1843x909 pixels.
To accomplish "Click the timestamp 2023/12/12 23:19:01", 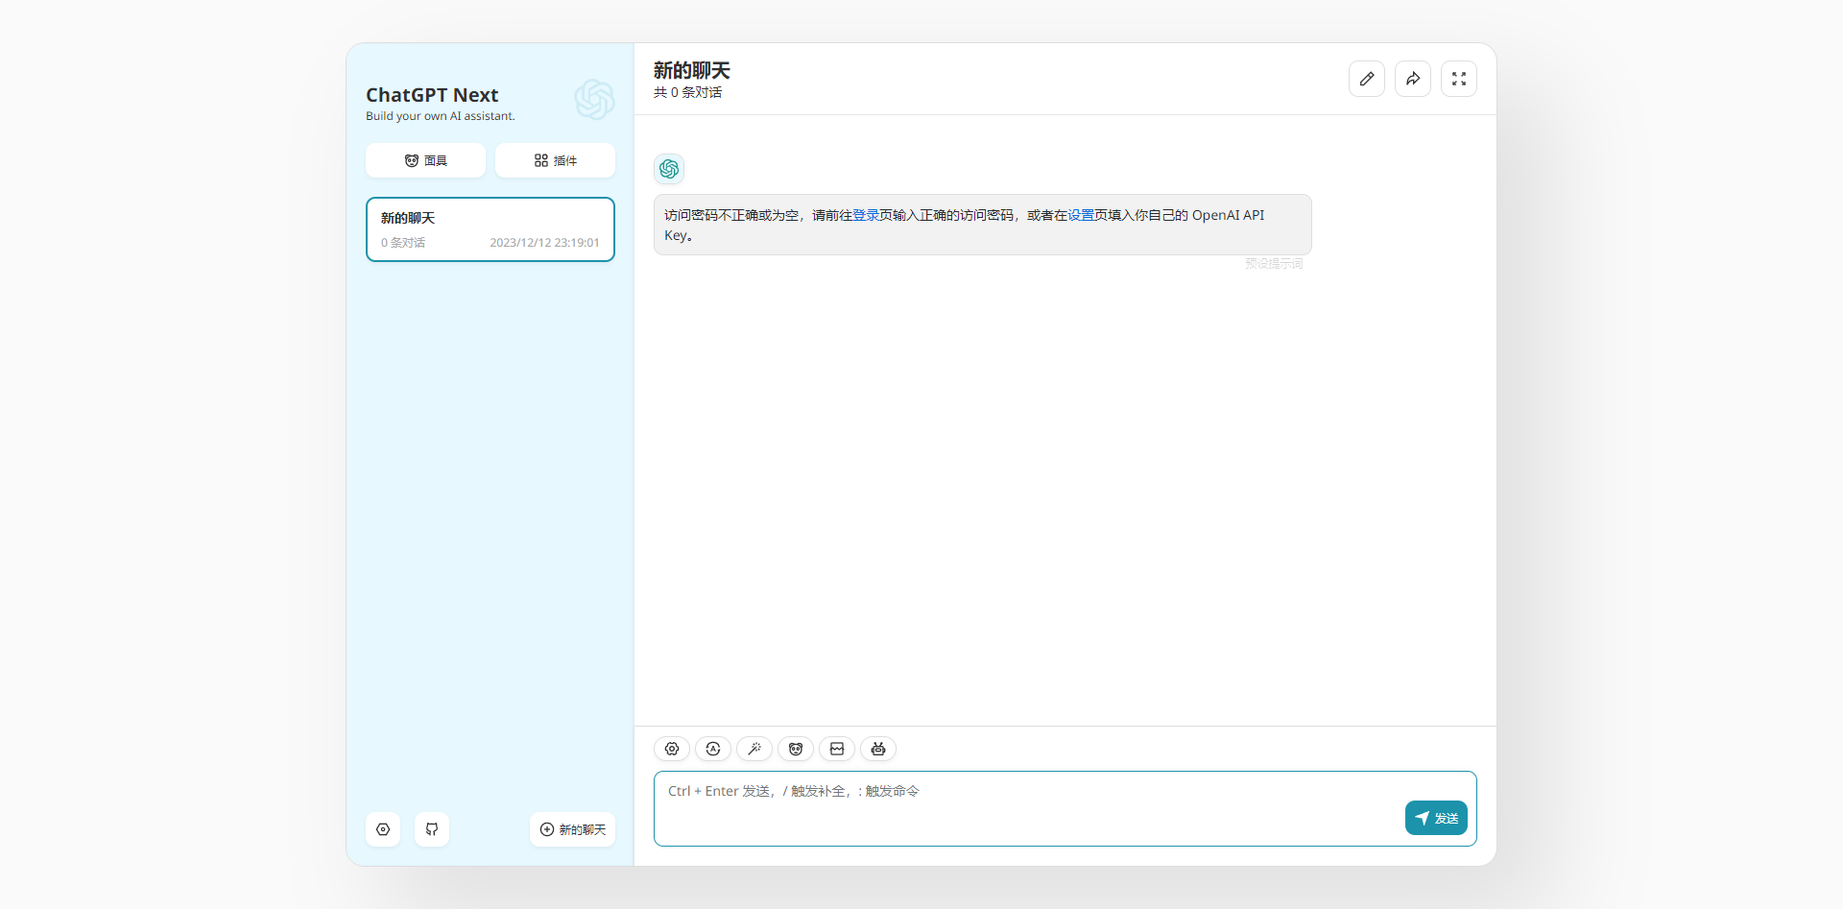I will pos(544,243).
